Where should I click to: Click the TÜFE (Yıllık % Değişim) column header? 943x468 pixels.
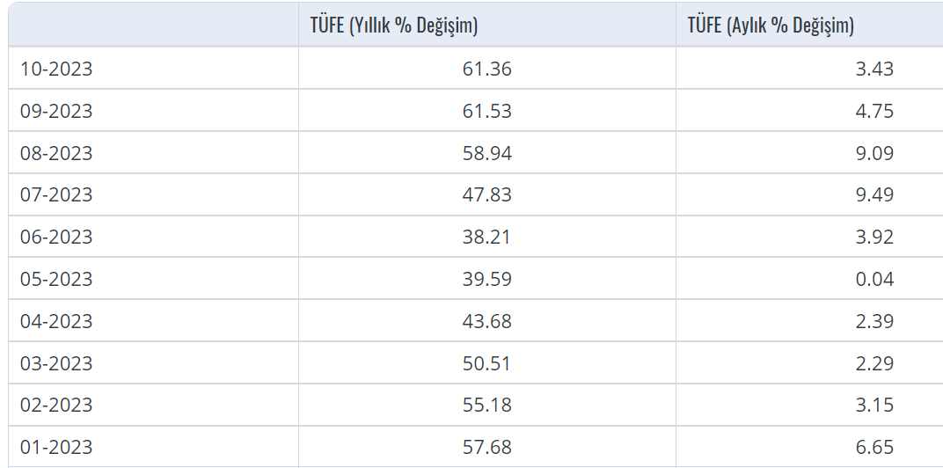tap(393, 26)
